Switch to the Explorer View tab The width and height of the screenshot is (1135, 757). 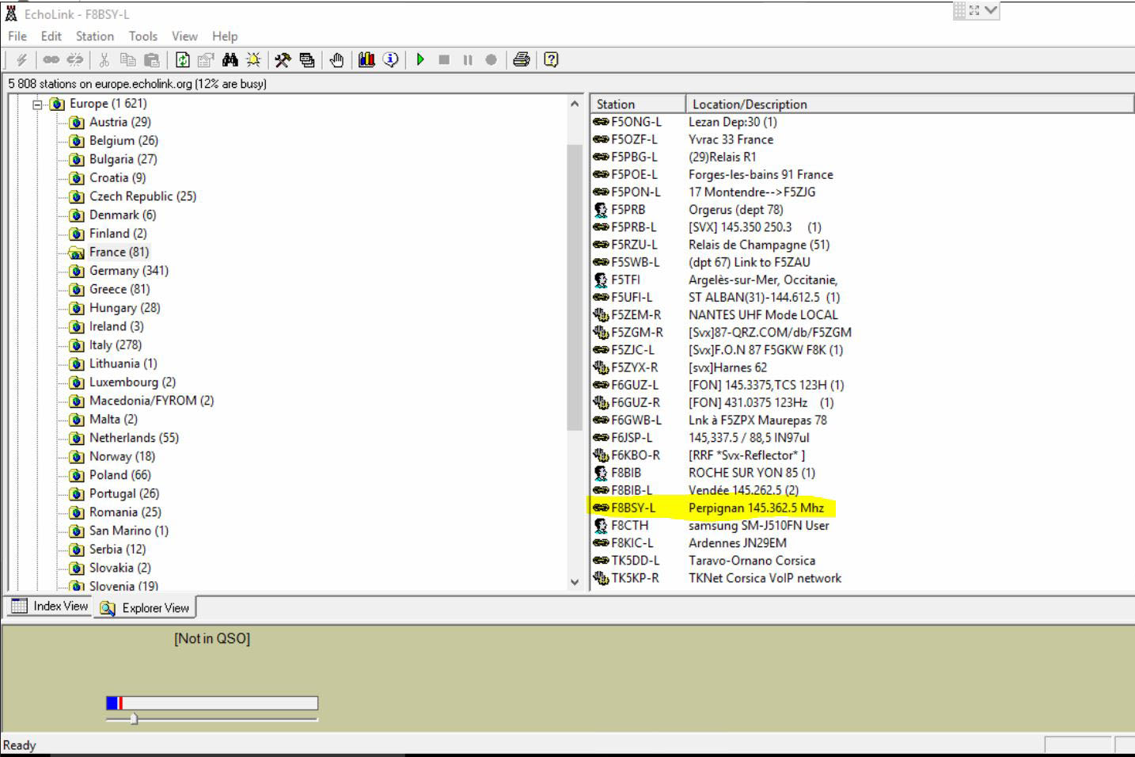coord(145,608)
